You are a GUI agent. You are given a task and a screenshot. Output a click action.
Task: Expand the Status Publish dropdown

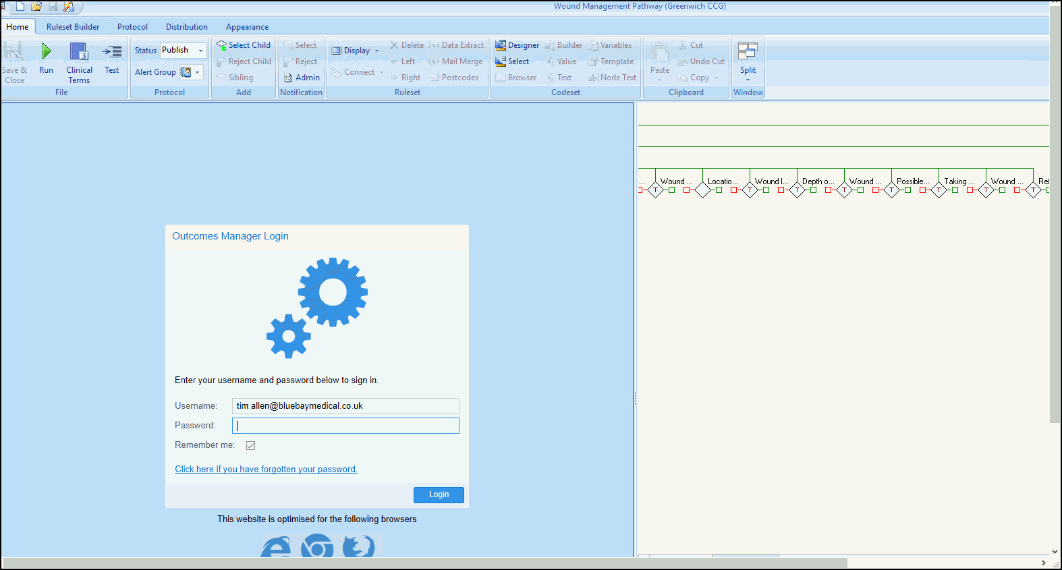pyautogui.click(x=200, y=51)
